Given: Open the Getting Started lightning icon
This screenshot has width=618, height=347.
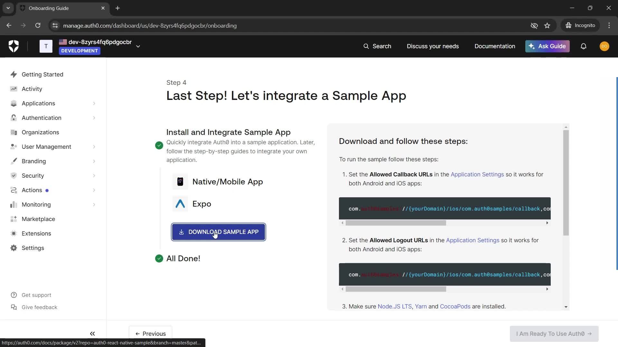Looking at the screenshot, I should [14, 75].
